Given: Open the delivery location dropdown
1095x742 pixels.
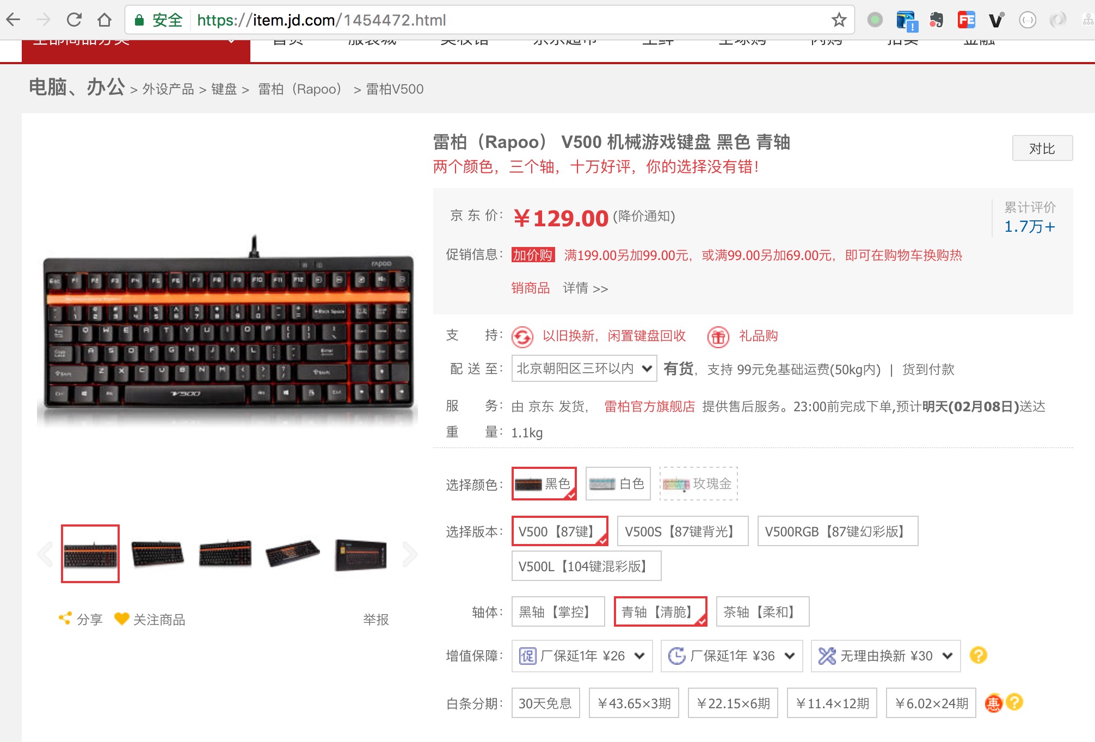Looking at the screenshot, I should [x=584, y=369].
